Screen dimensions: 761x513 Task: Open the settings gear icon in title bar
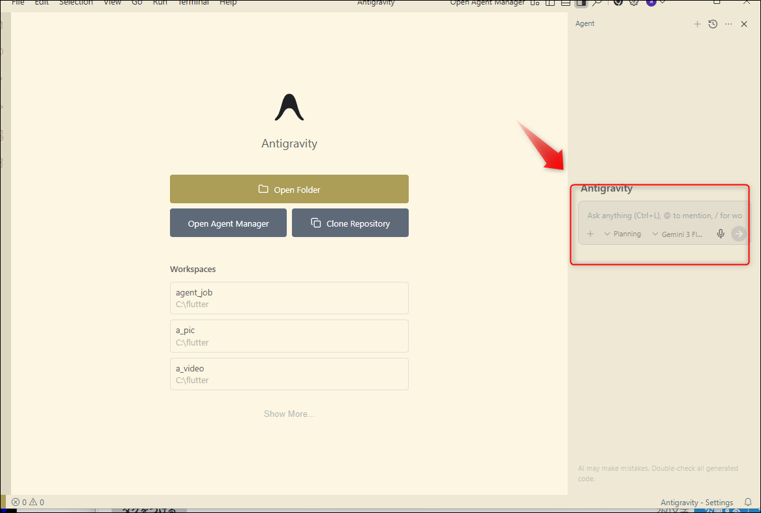click(x=634, y=3)
